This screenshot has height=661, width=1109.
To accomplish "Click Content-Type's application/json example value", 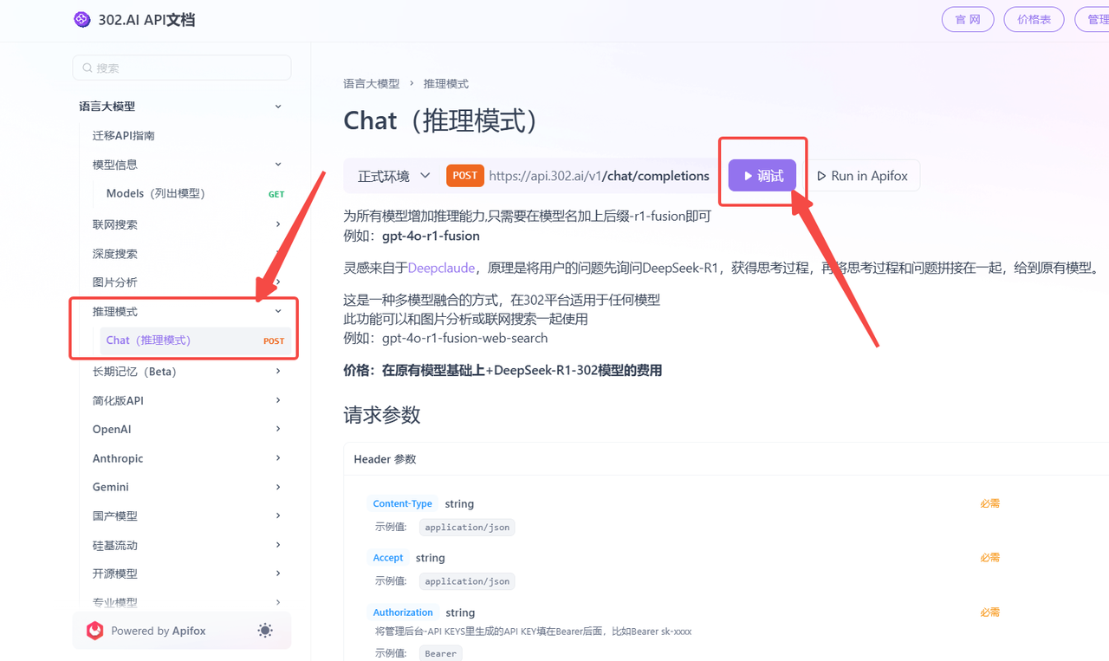I will click(x=467, y=527).
